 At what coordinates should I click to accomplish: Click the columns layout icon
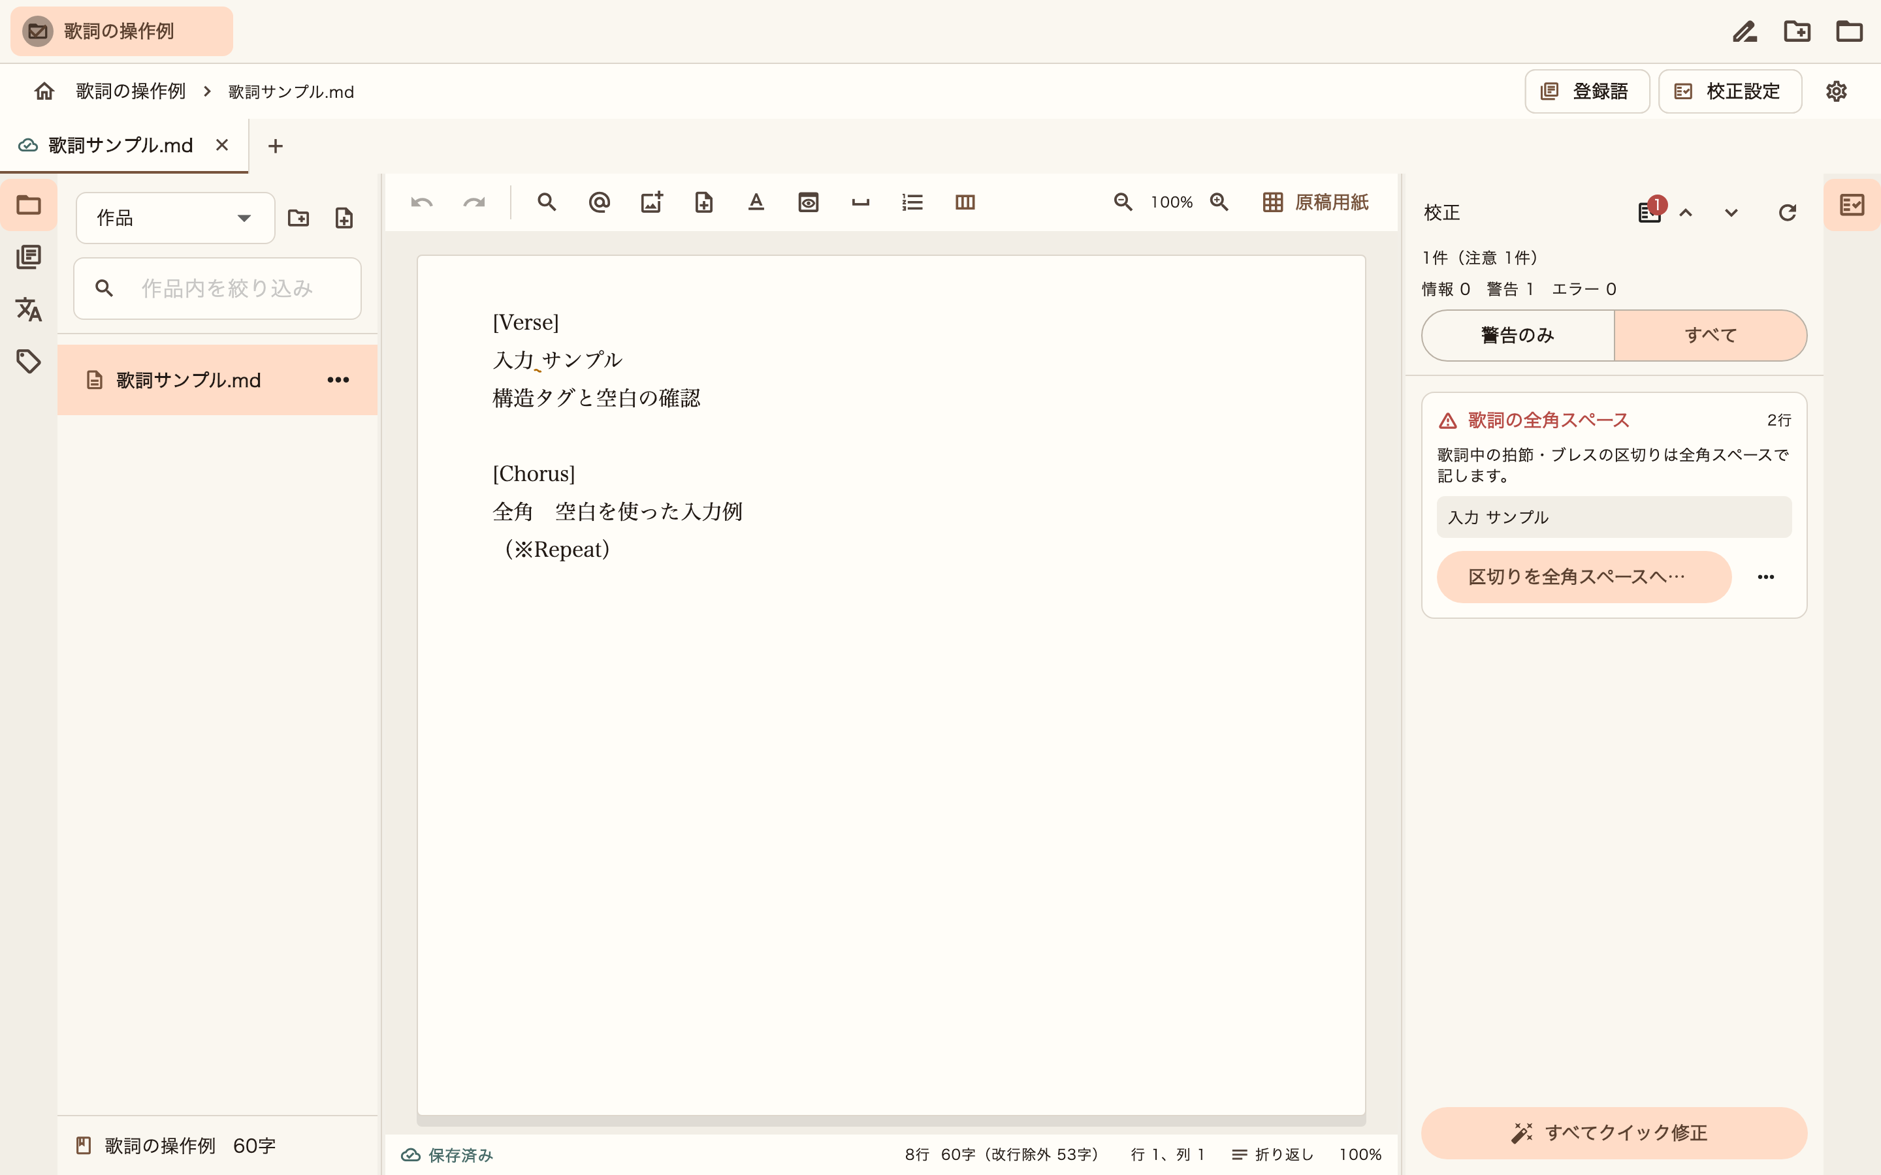coord(965,203)
